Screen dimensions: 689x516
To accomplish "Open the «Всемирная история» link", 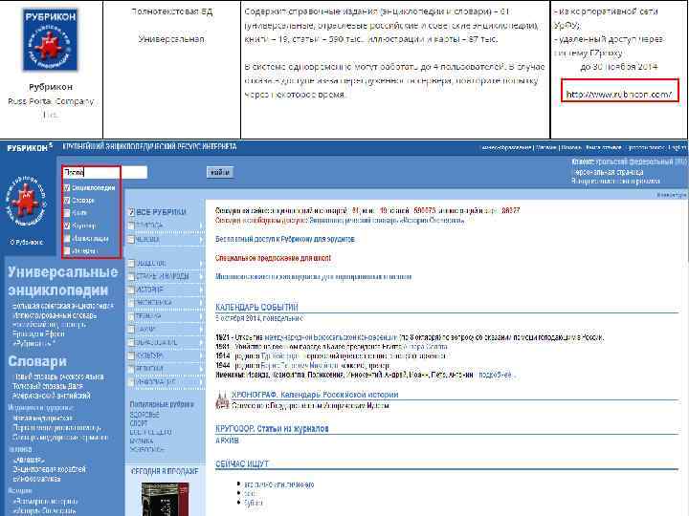I will coord(45,501).
